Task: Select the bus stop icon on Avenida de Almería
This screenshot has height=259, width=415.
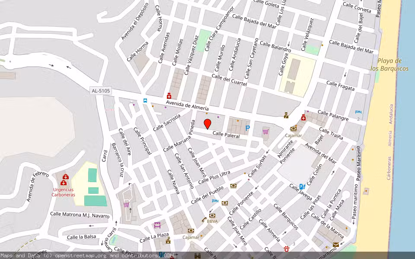Action: point(145,101)
